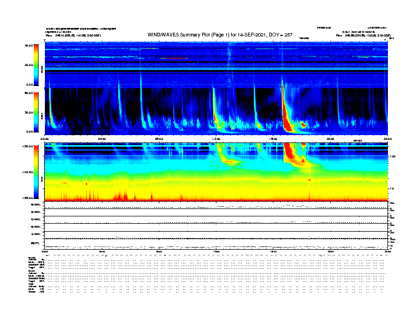Click the 20:00 label under the RAD1 spectrogram

coord(330,139)
